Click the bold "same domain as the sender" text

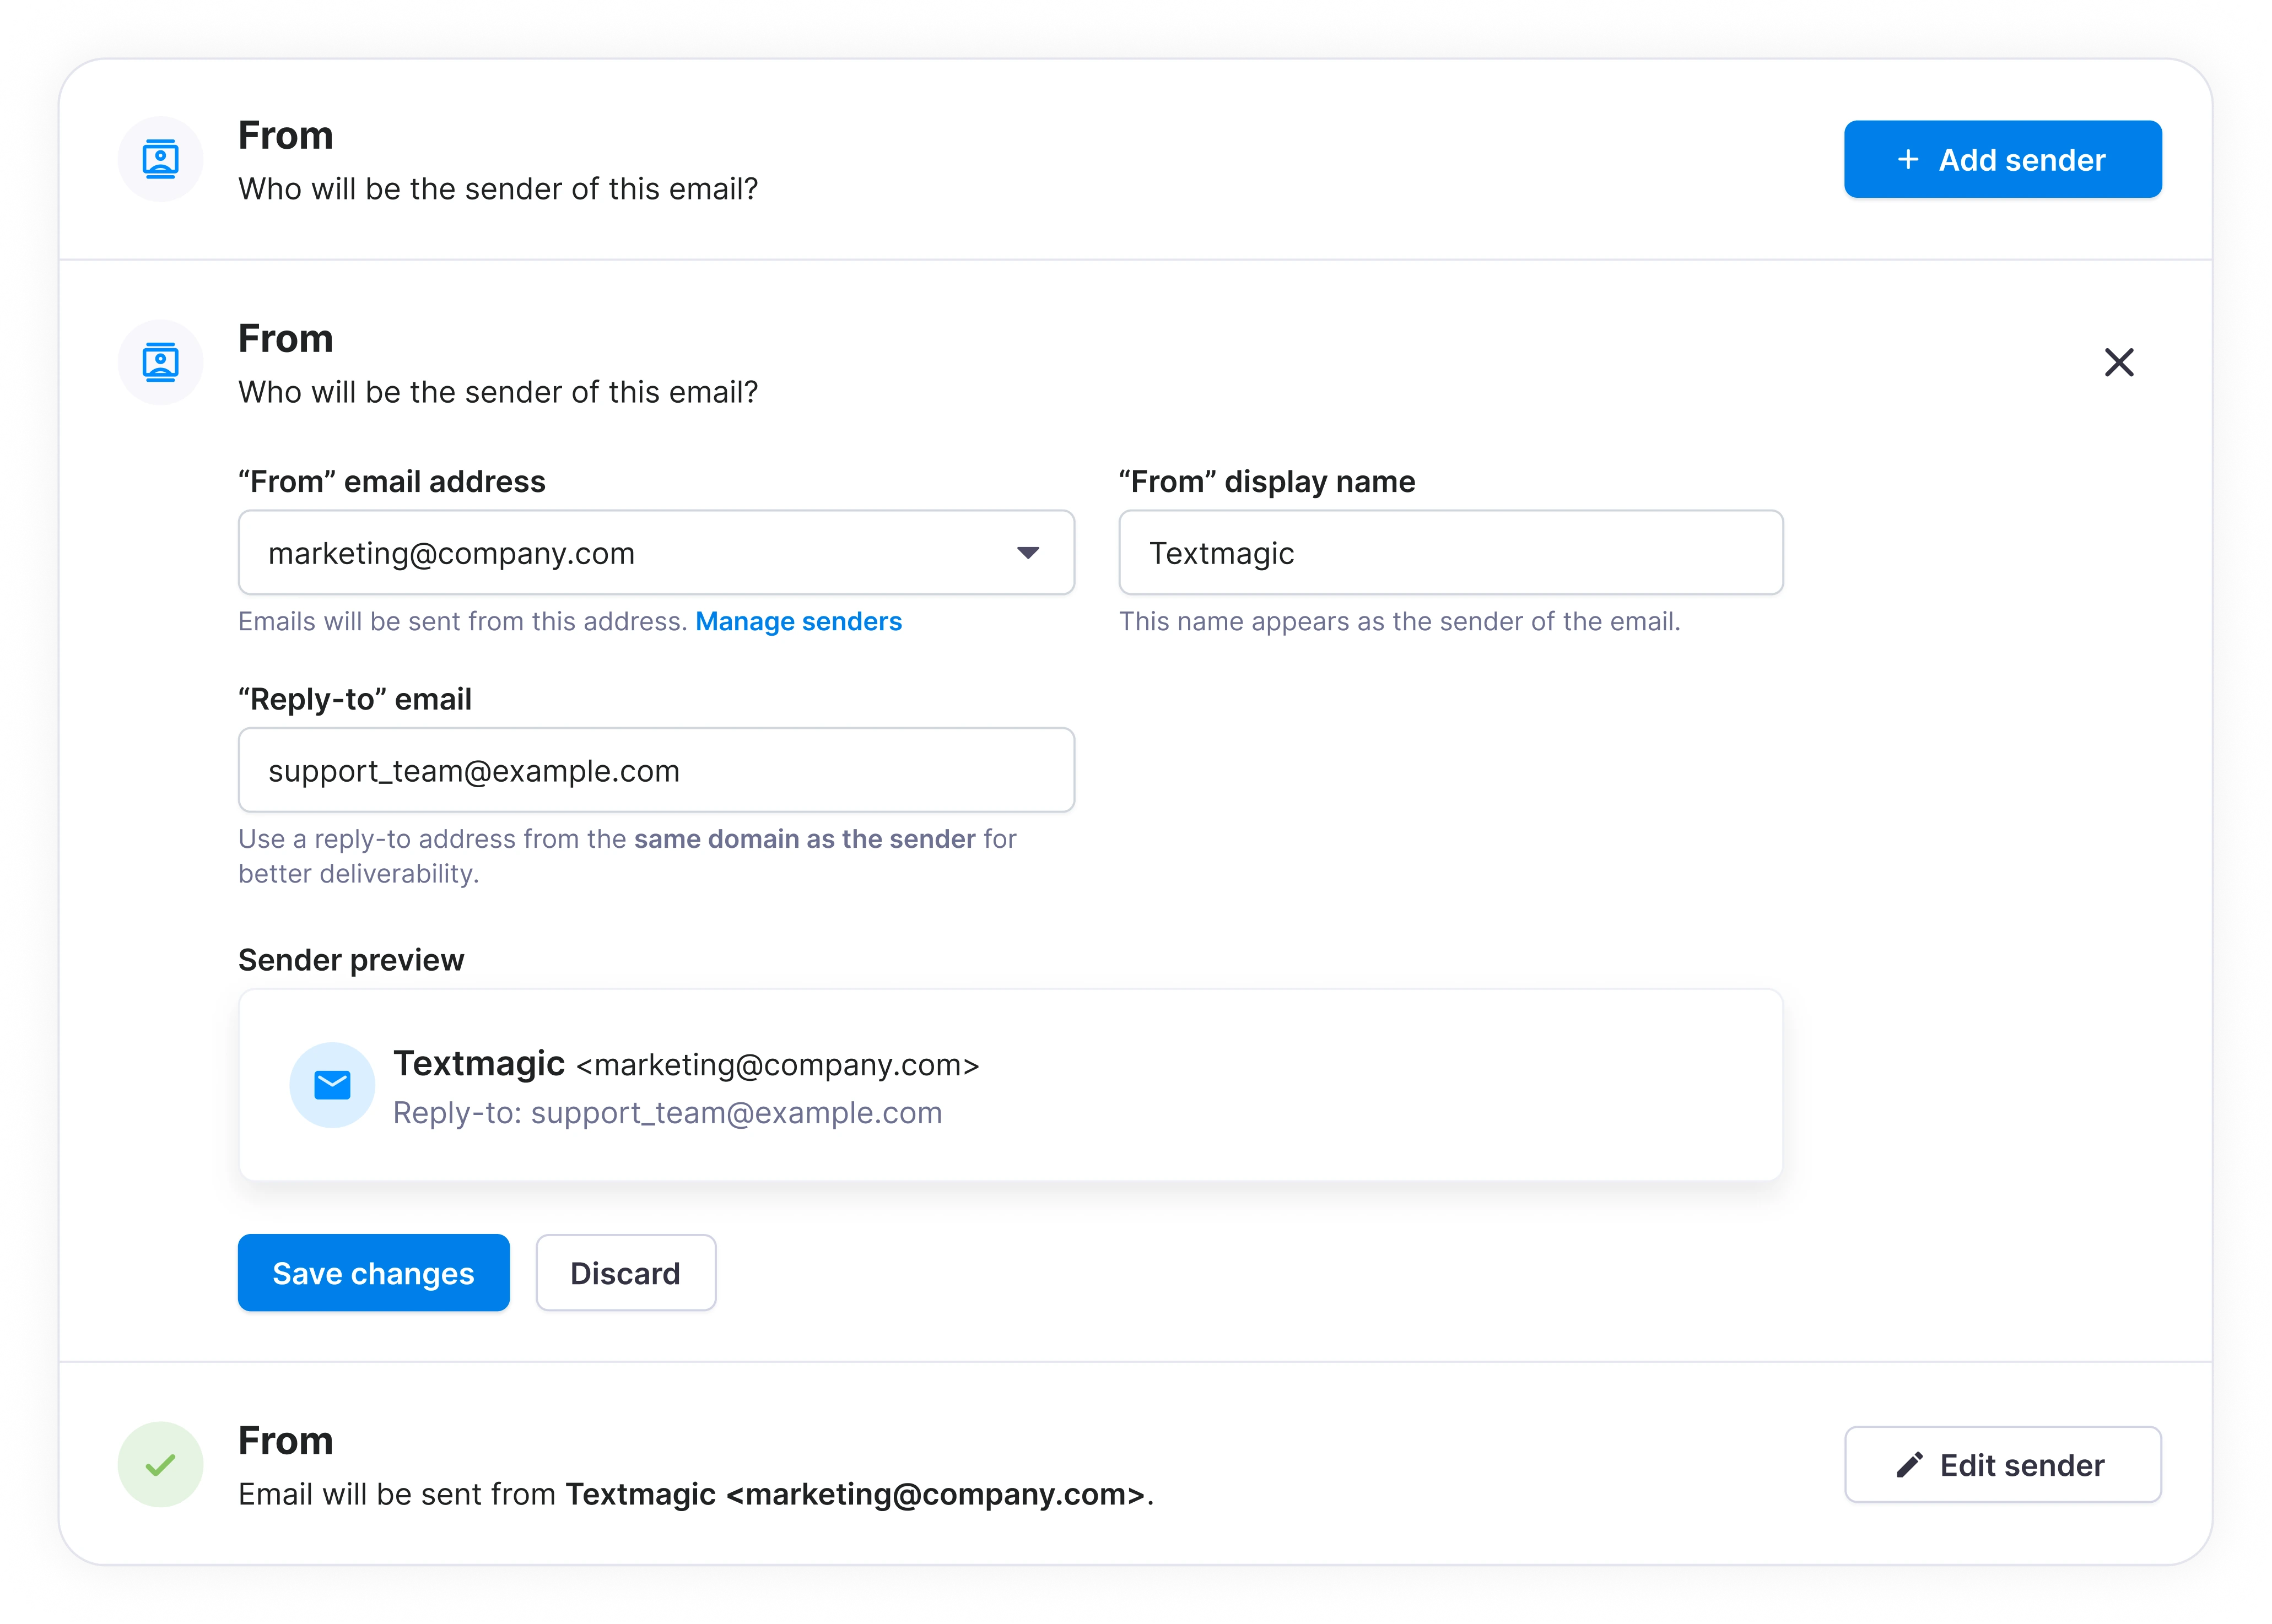tap(805, 839)
